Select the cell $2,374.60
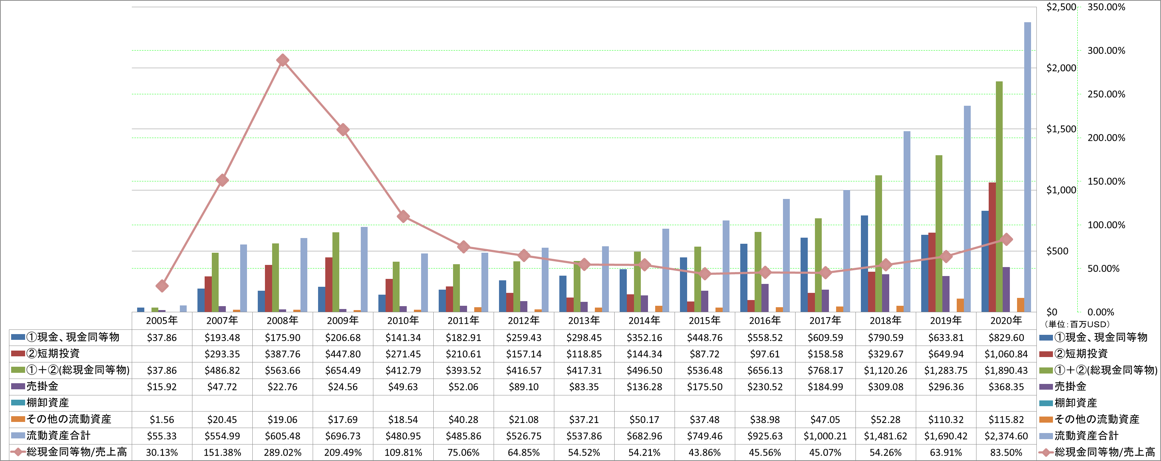This screenshot has height=461, width=1161. point(1006,436)
